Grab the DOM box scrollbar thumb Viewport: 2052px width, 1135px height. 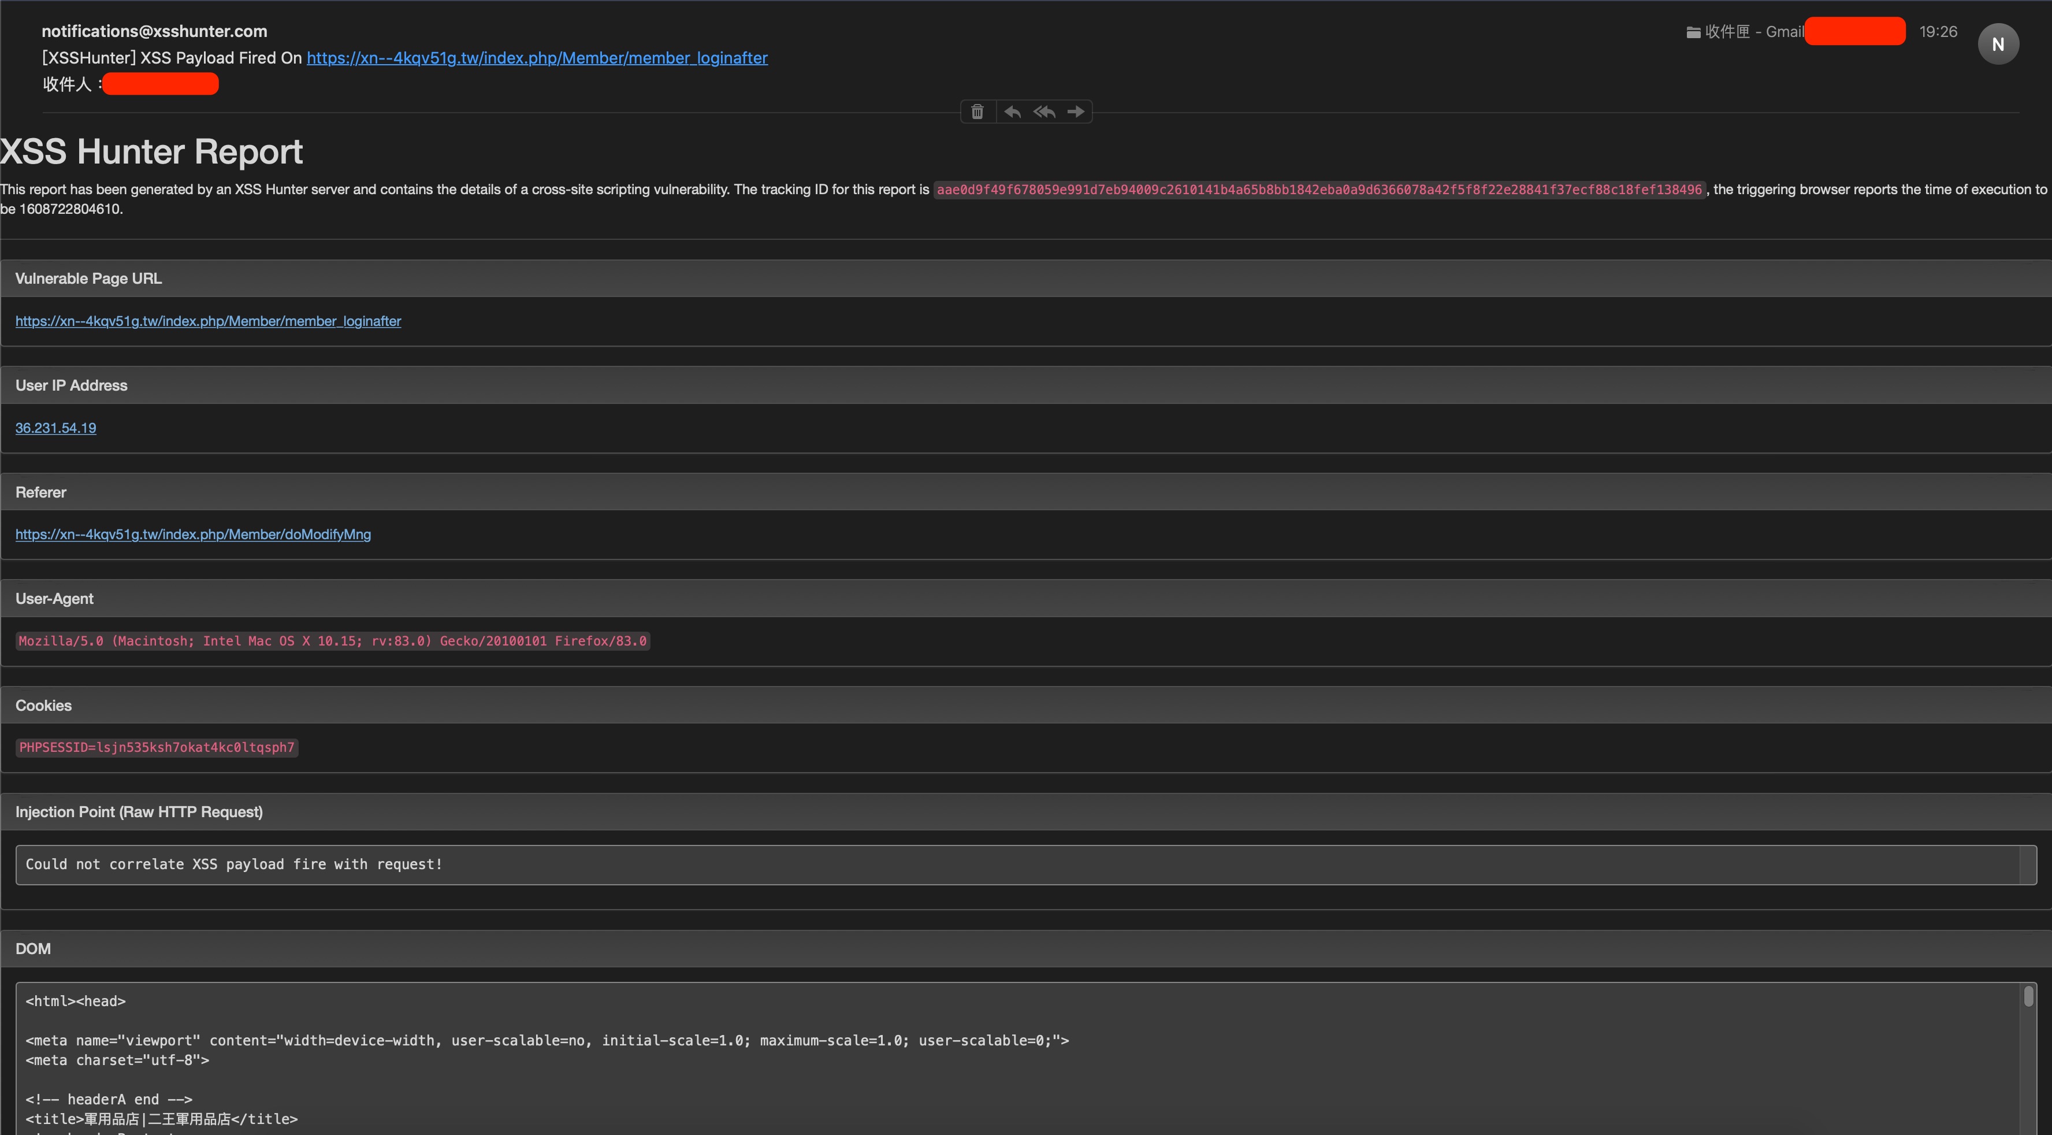point(2028,996)
